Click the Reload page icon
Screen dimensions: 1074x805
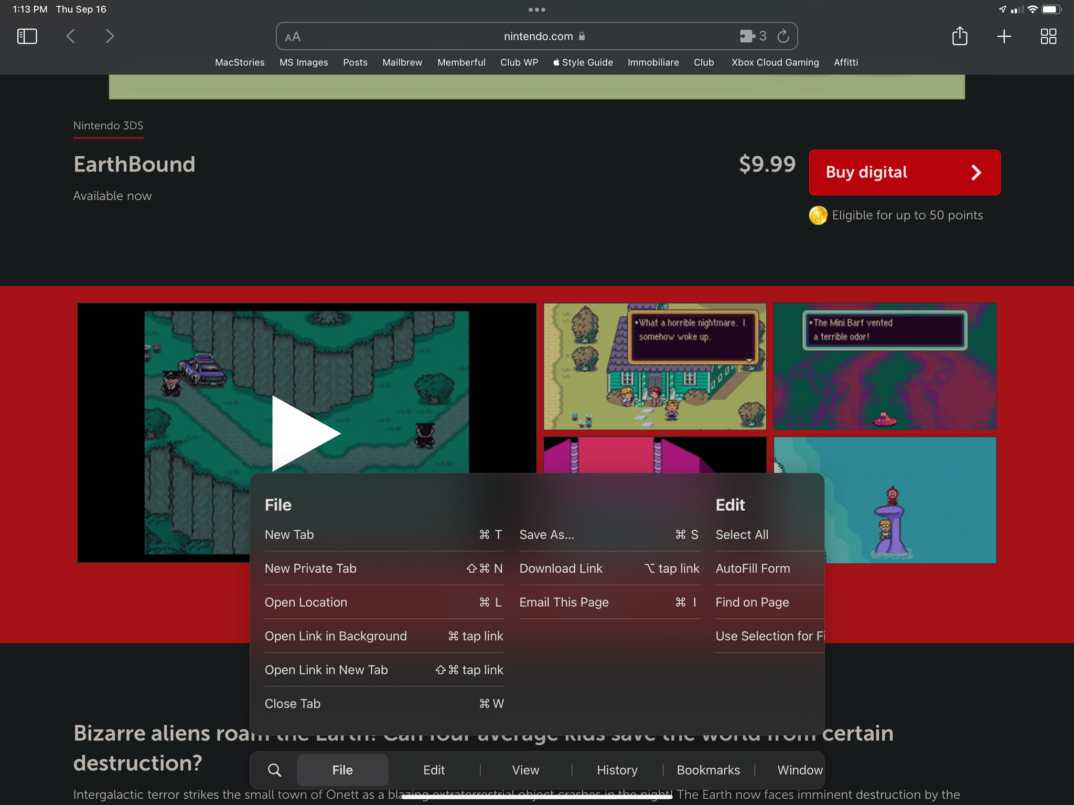782,36
